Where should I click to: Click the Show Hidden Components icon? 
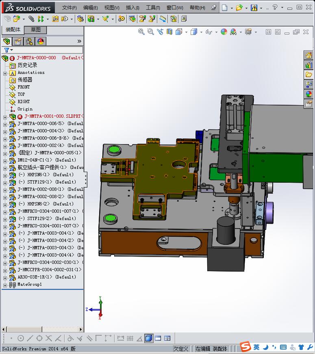click(x=80, y=19)
